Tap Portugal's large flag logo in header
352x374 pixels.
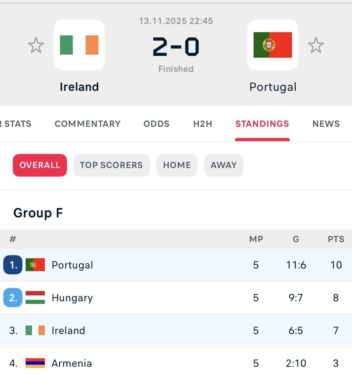[x=273, y=45]
